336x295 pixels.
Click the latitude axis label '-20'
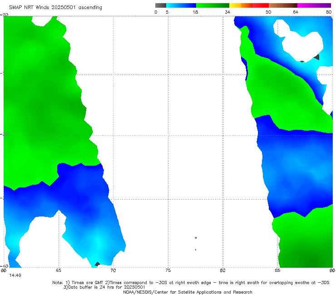[x=4, y=15]
